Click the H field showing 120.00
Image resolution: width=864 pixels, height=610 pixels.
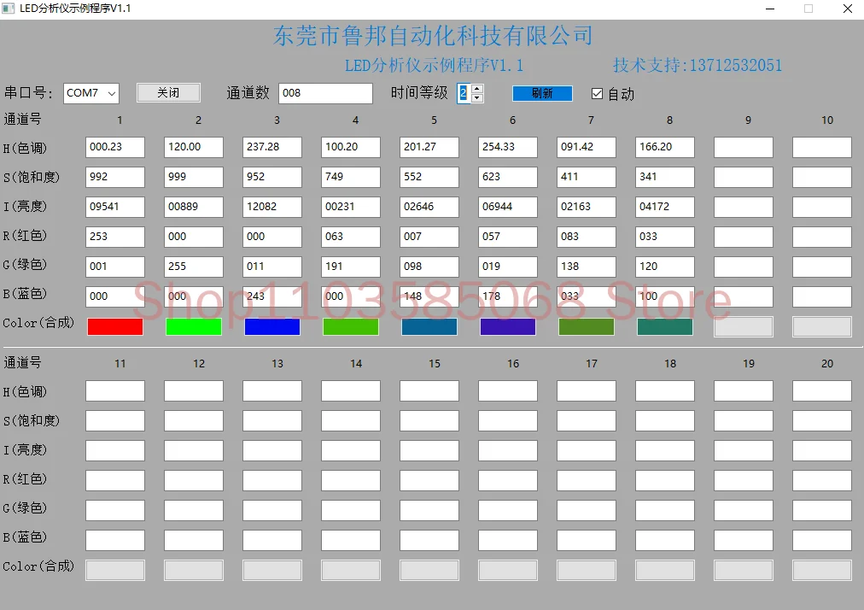click(x=194, y=147)
